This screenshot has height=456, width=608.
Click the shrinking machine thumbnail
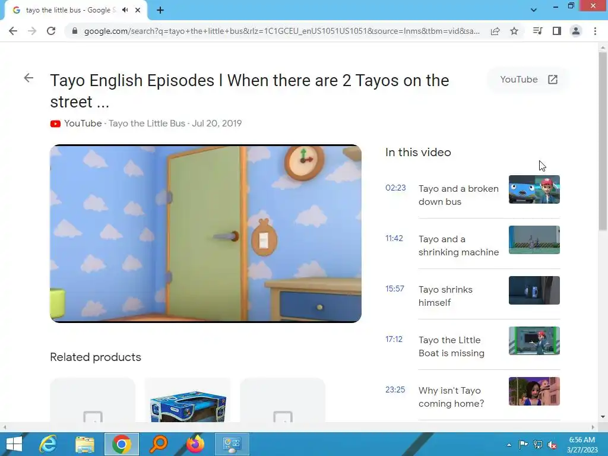pyautogui.click(x=534, y=240)
